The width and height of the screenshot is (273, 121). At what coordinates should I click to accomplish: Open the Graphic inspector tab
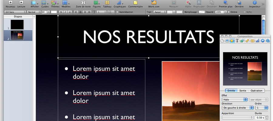[x=242, y=41]
